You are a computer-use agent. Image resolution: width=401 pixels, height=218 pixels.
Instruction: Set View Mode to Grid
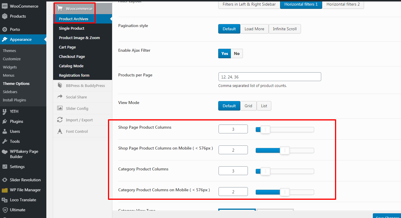point(248,106)
